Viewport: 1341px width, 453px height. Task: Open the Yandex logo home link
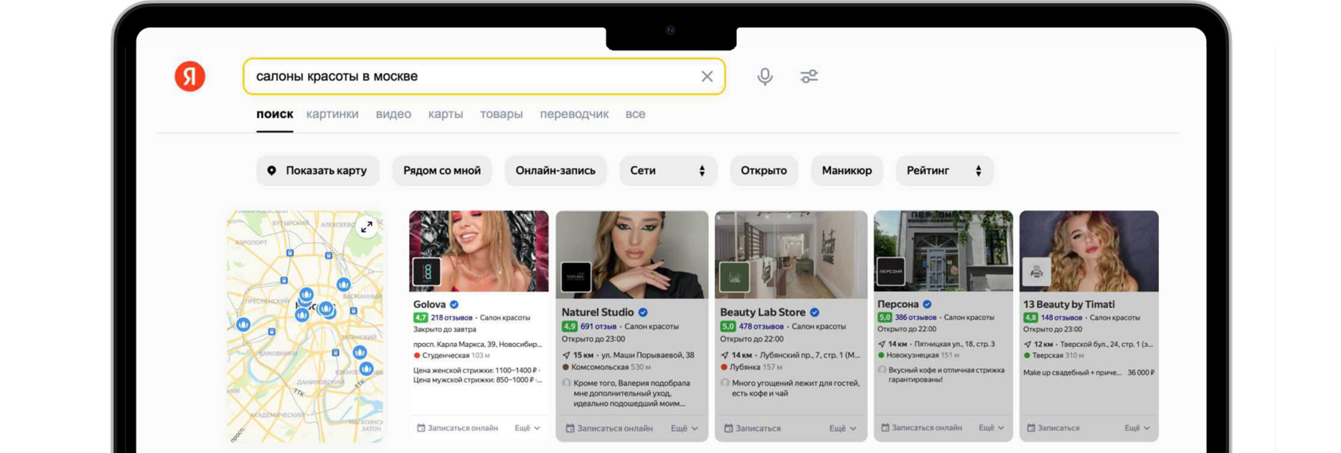pos(190,77)
